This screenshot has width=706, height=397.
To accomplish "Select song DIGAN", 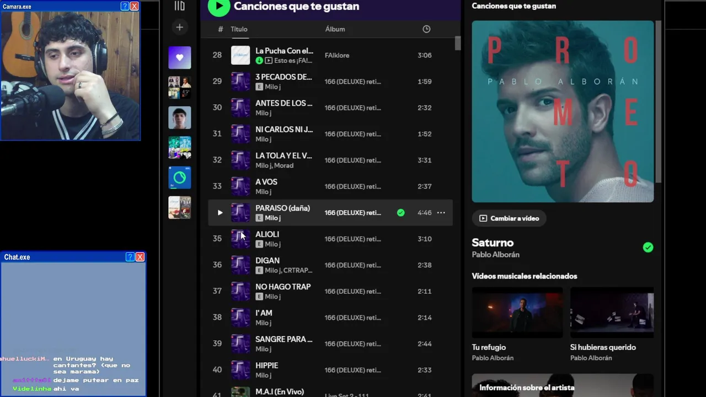I will click(x=268, y=261).
